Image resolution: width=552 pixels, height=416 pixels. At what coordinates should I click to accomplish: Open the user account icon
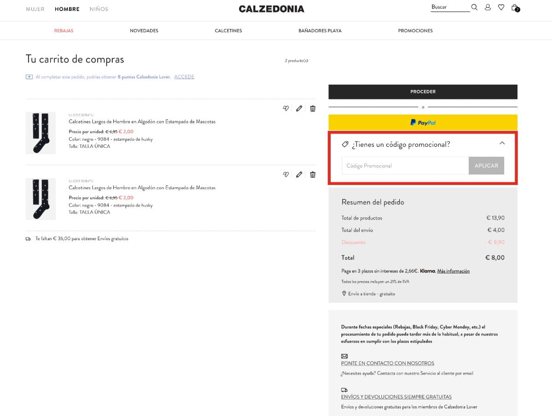[x=488, y=7]
